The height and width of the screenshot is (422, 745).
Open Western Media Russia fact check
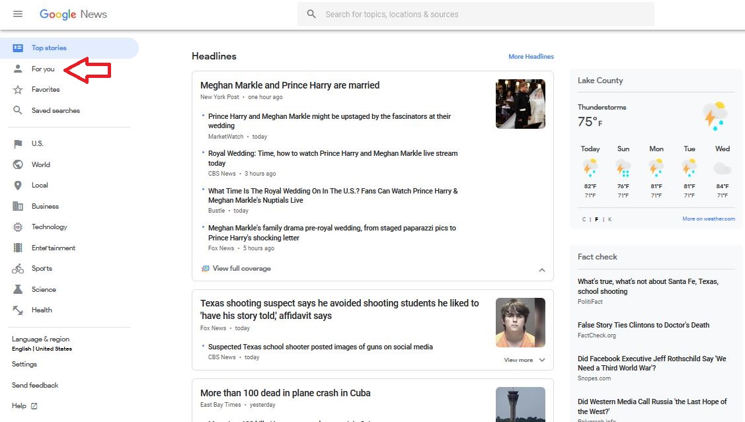click(x=652, y=407)
